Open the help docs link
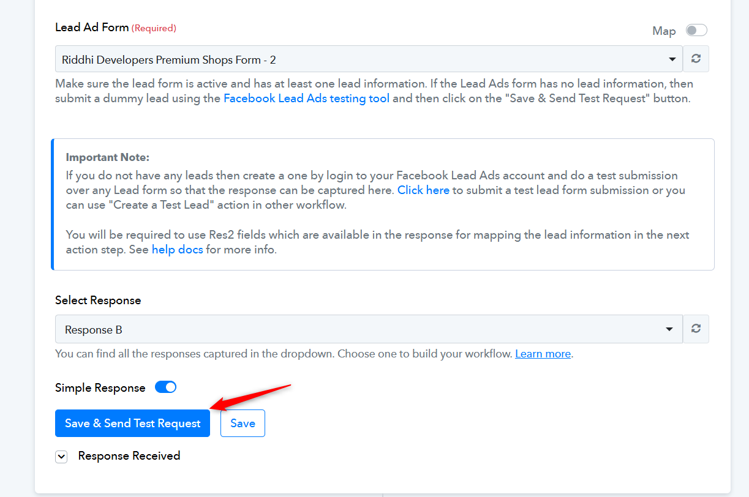Screen dimensions: 749x497 (x=177, y=250)
